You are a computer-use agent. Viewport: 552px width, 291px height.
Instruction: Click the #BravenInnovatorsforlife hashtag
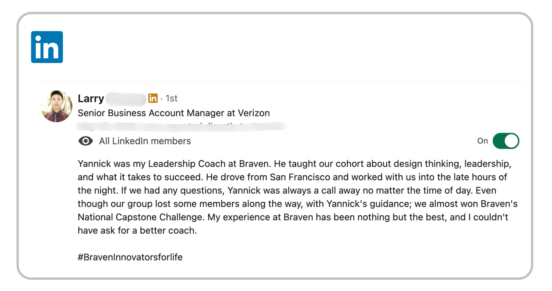point(130,257)
